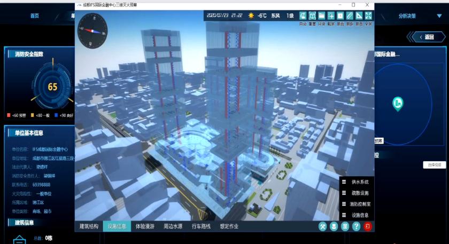Image resolution: width=449 pixels, height=244 pixels.
Task: Click the 0栋 building count value
Action: [49, 238]
